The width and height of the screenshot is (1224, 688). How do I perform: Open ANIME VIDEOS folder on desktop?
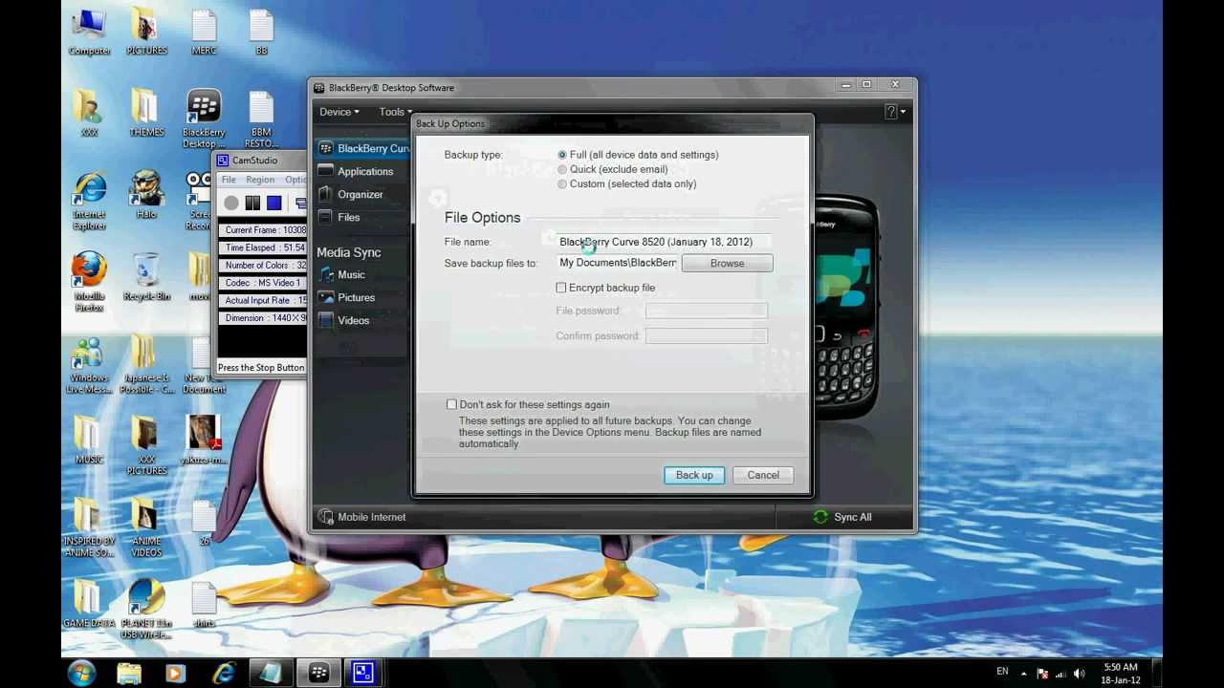pyautogui.click(x=146, y=528)
